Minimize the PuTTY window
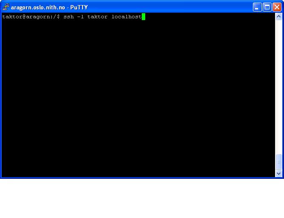 click(x=257, y=7)
